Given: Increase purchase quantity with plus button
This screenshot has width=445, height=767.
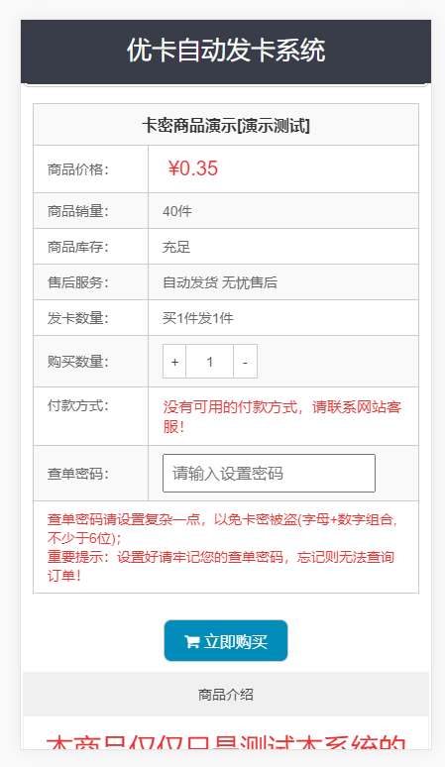Looking at the screenshot, I should pyautogui.click(x=174, y=362).
